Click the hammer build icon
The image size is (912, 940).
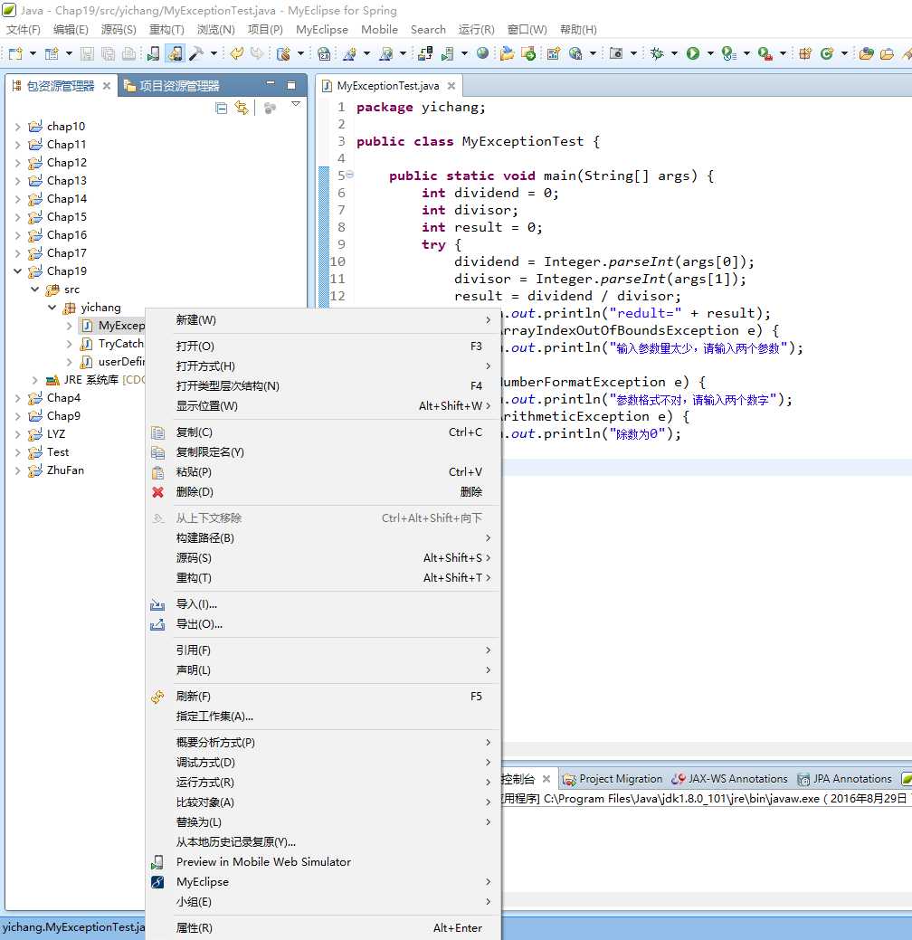(196, 54)
